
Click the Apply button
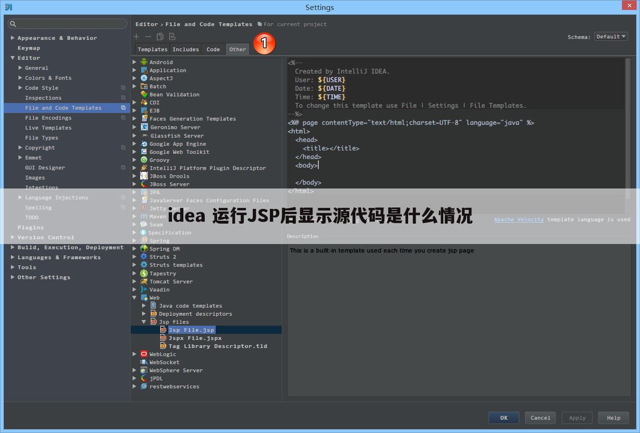[x=577, y=418]
